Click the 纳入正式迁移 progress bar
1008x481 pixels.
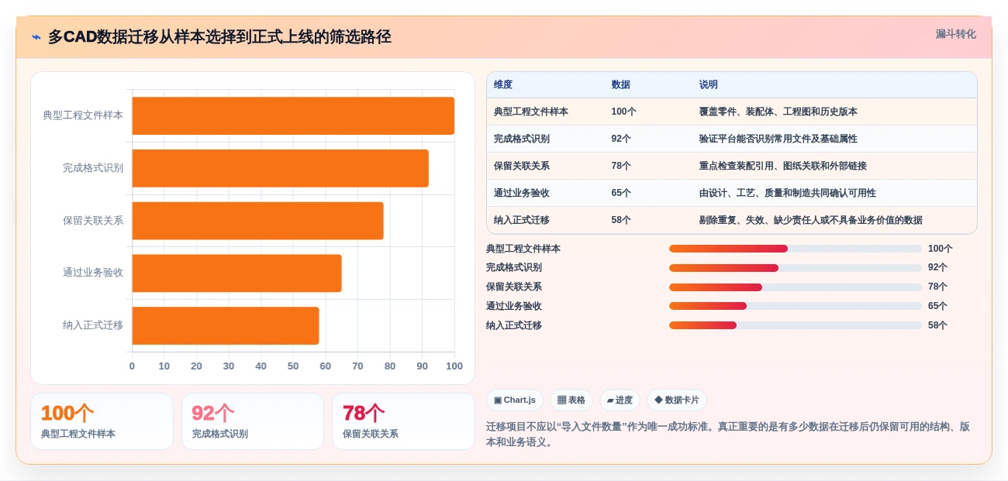click(796, 325)
